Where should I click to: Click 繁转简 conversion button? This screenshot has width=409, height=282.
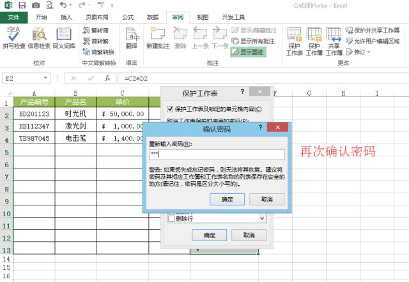click(96, 31)
